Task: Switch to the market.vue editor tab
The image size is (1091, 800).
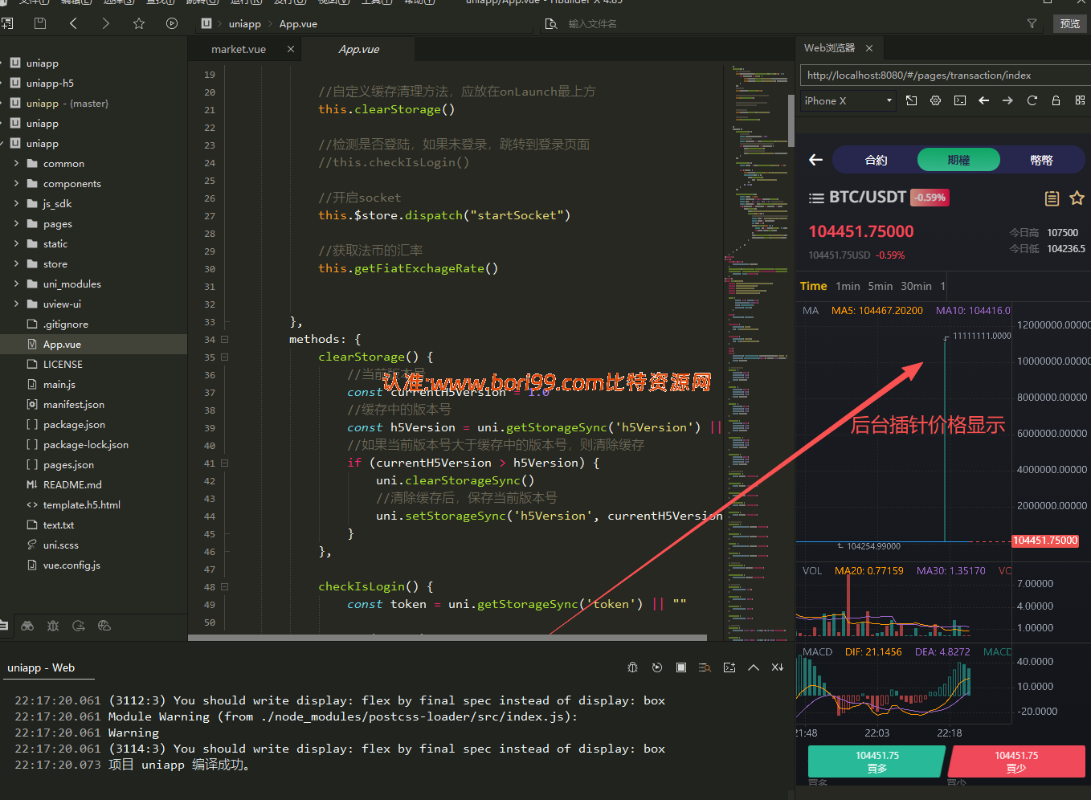Action: (239, 49)
